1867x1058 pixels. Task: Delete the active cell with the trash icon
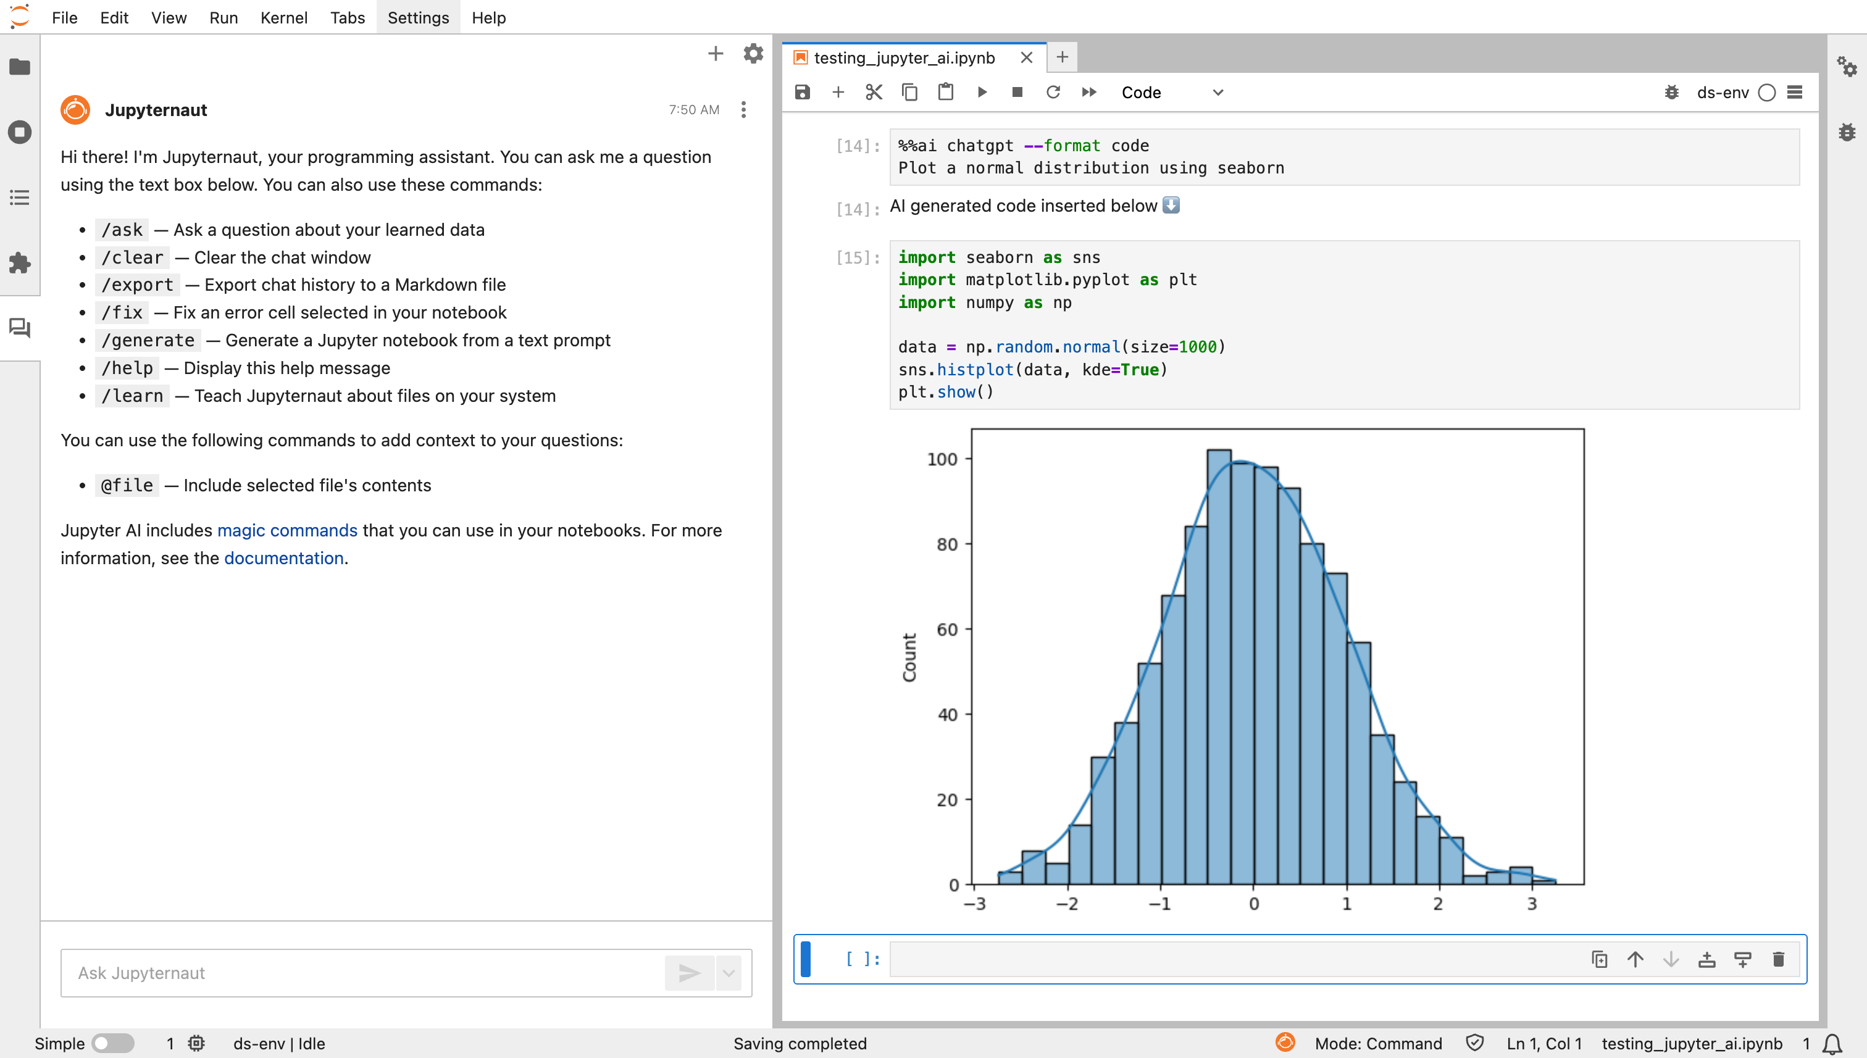coord(1778,959)
